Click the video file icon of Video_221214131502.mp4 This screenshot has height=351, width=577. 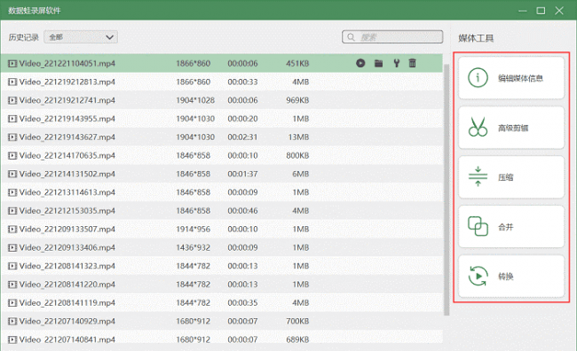tap(12, 174)
